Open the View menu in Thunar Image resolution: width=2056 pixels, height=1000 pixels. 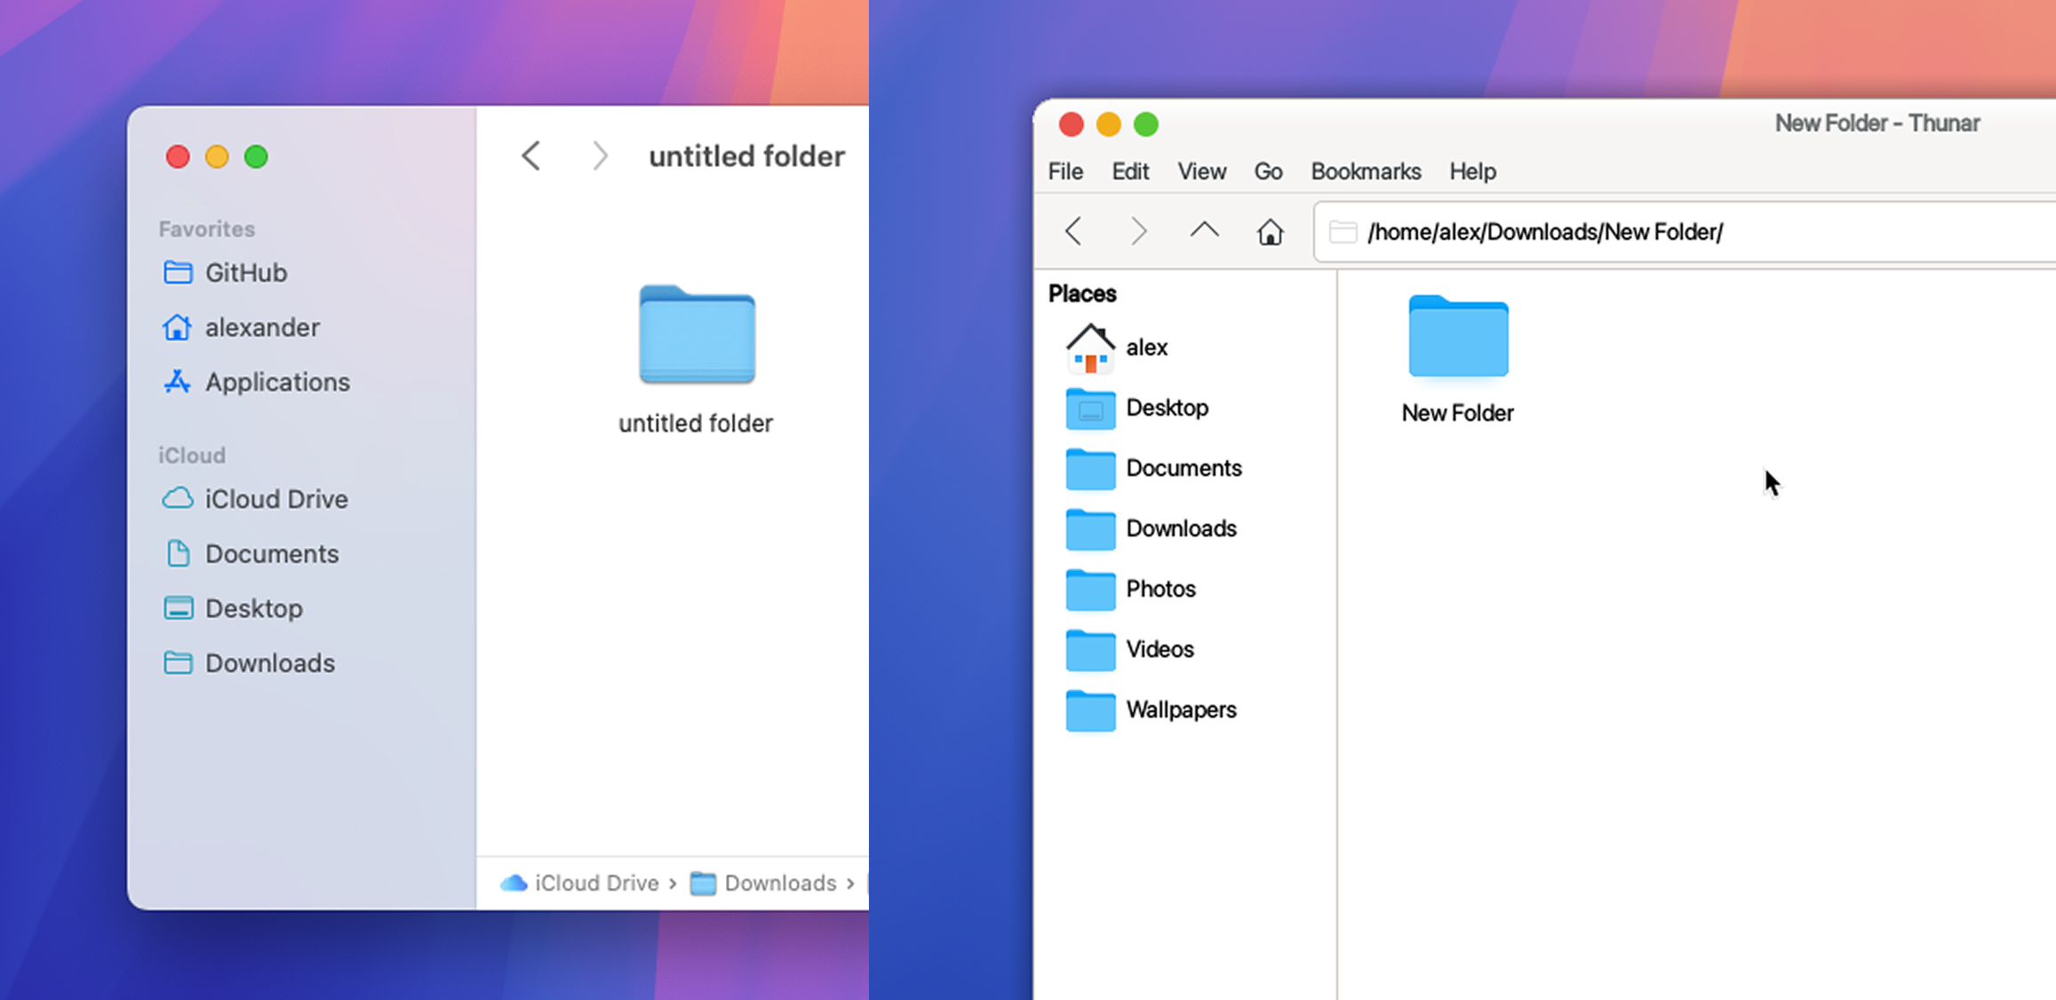(1201, 171)
